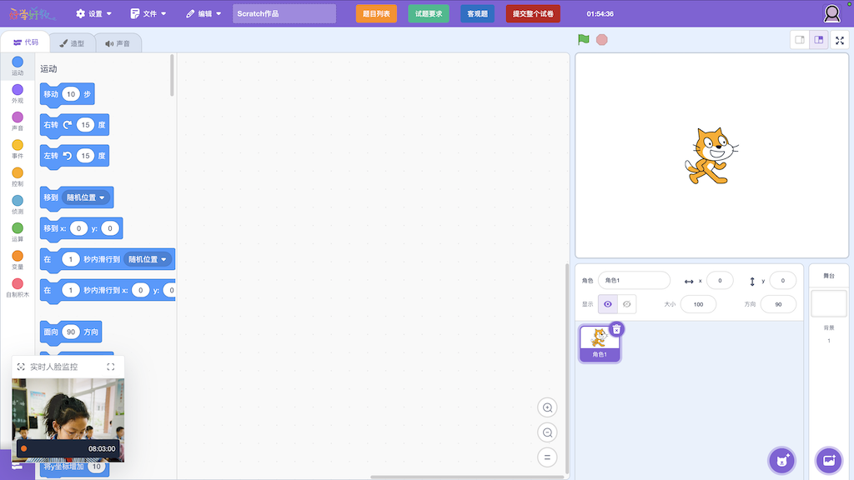The image size is (854, 480).
Task: Start the project with the green flag
Action: (x=583, y=39)
